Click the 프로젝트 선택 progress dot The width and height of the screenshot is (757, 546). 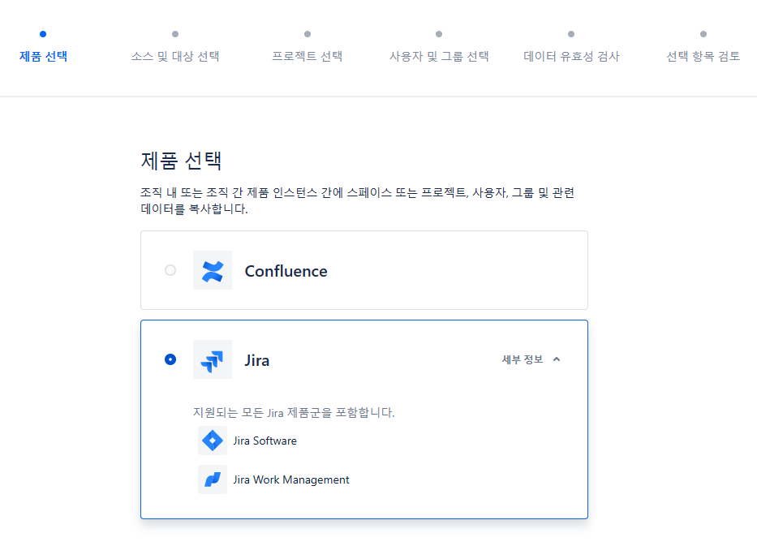point(308,34)
